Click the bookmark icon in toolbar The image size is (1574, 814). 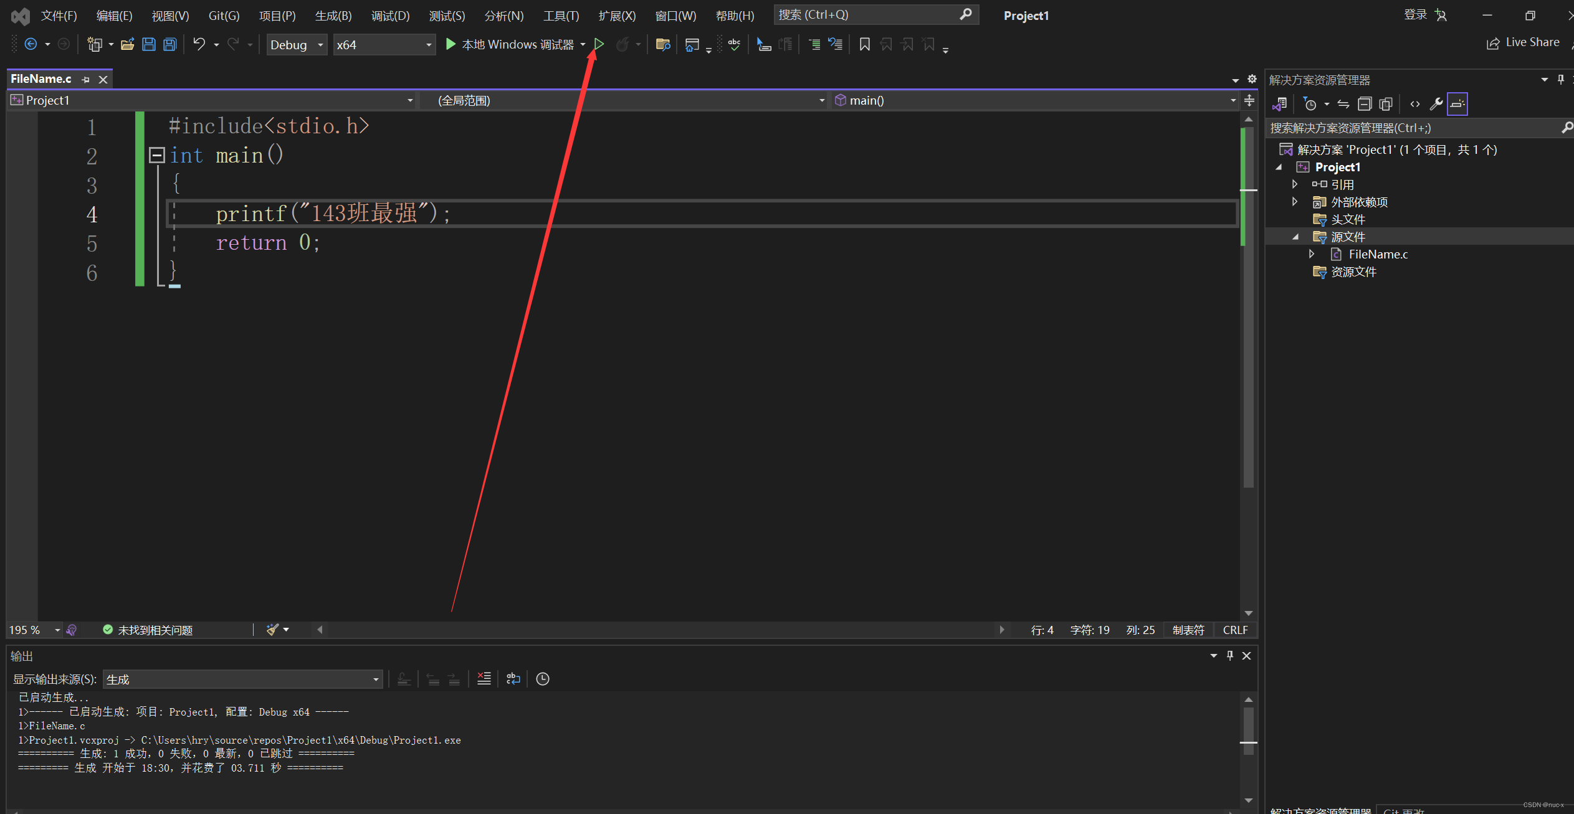(x=864, y=44)
